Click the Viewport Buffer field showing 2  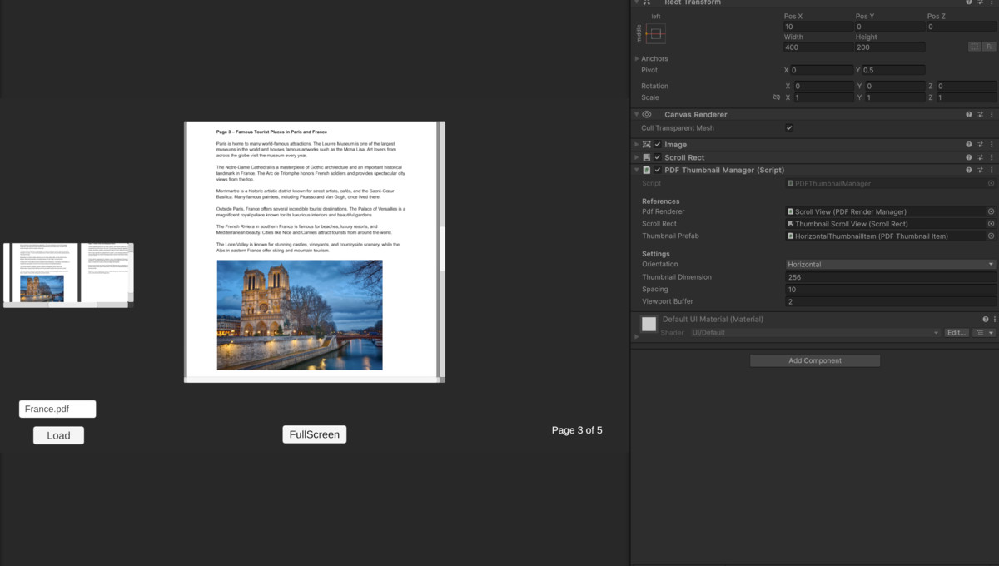(890, 301)
